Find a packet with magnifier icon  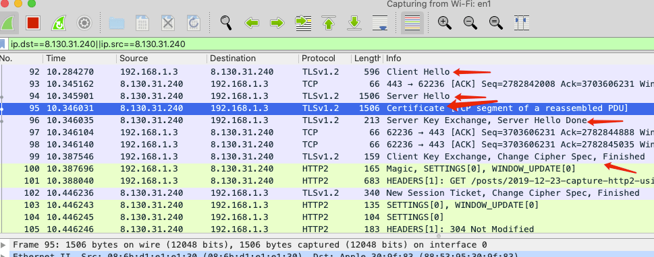[x=227, y=22]
